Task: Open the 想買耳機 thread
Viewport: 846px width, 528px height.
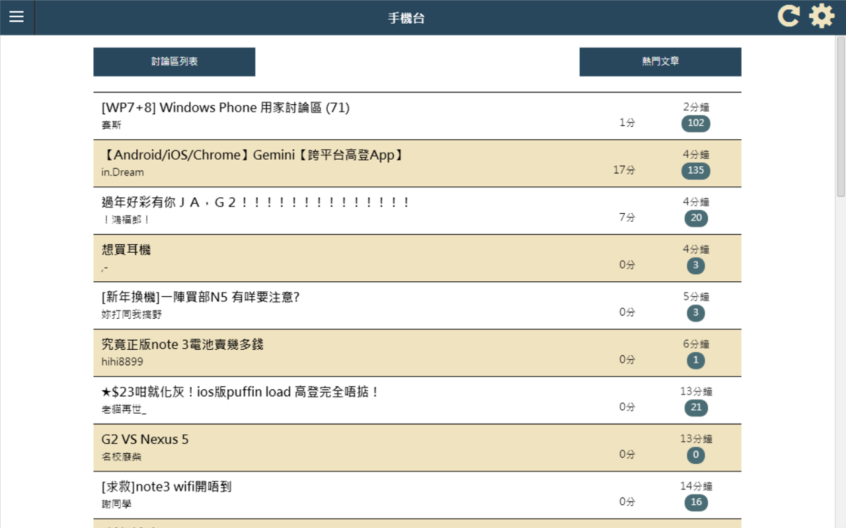Action: click(x=126, y=250)
